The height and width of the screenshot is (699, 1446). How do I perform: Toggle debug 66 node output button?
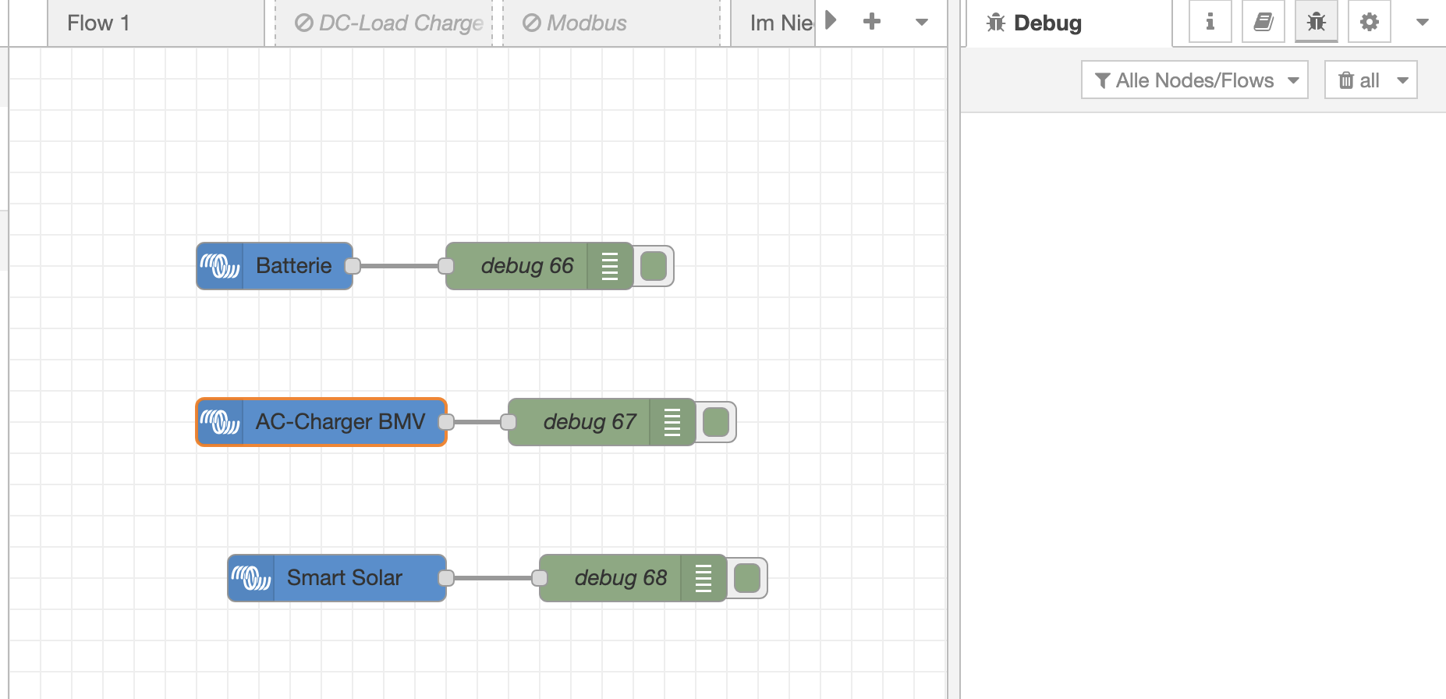pyautogui.click(x=654, y=266)
